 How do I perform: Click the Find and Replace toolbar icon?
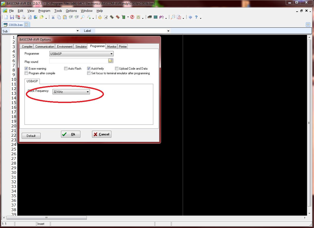pos(89,17)
